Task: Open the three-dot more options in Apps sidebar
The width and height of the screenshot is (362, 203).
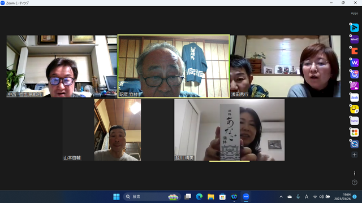Action: (355, 173)
